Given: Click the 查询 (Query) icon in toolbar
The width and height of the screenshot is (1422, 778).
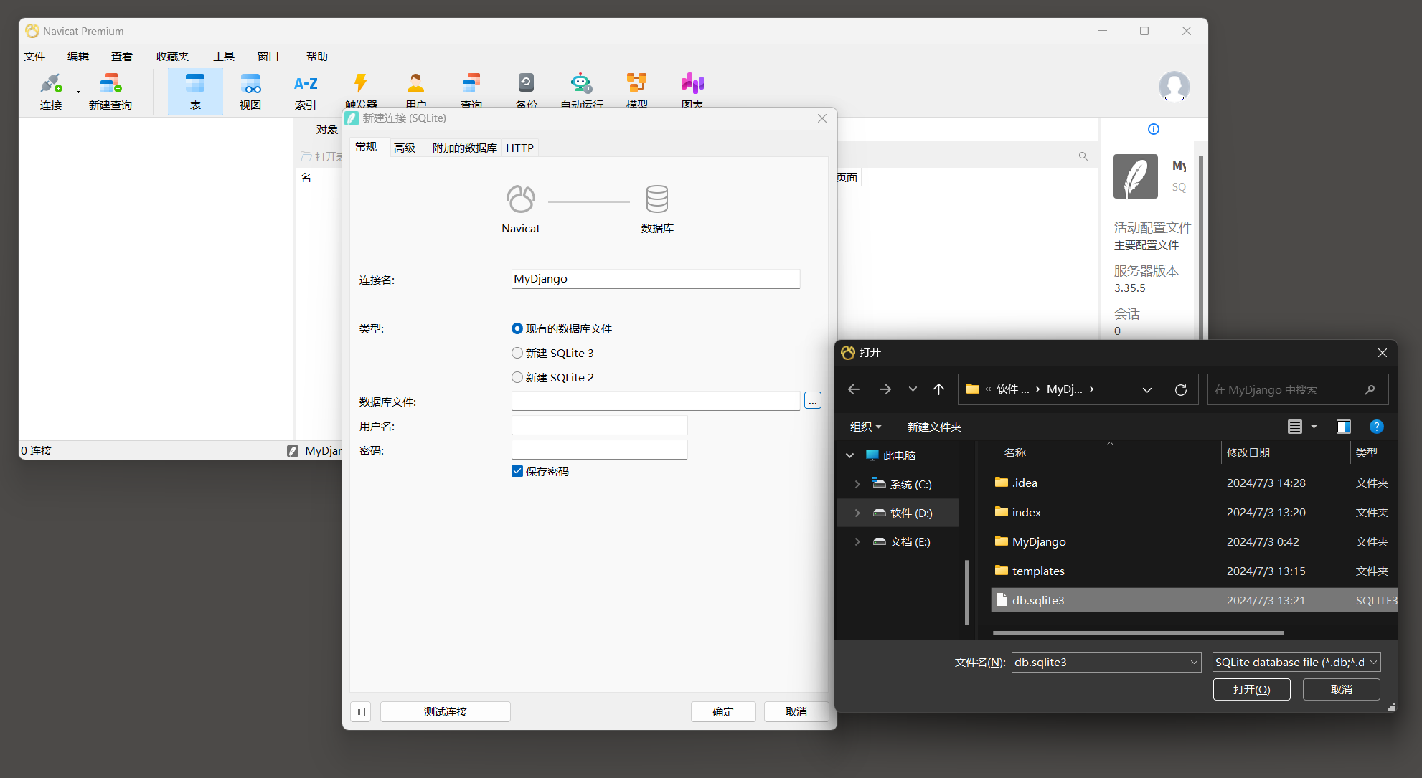Looking at the screenshot, I should click(x=471, y=87).
